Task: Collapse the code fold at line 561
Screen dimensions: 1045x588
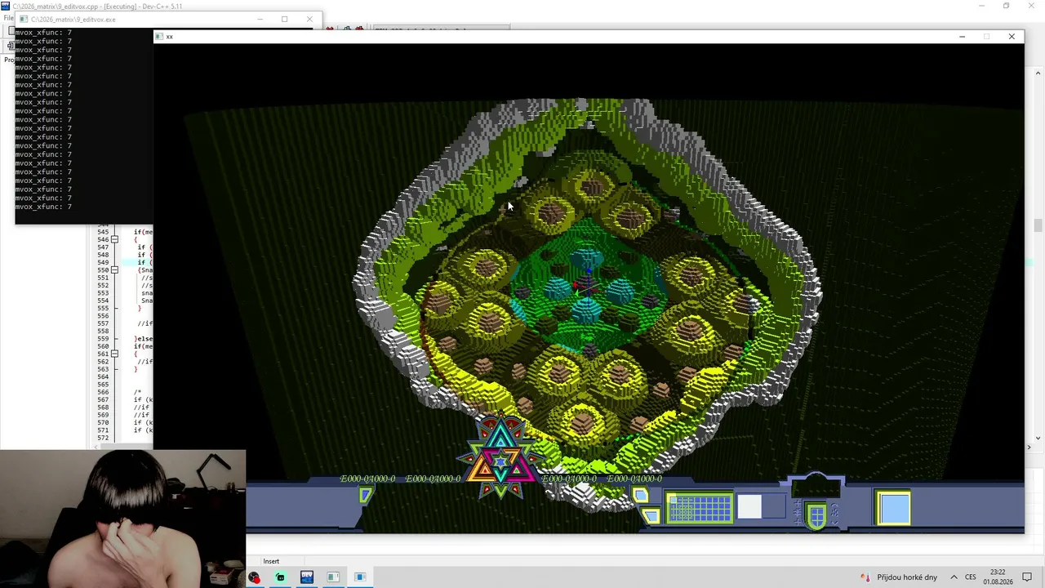Action: [114, 354]
